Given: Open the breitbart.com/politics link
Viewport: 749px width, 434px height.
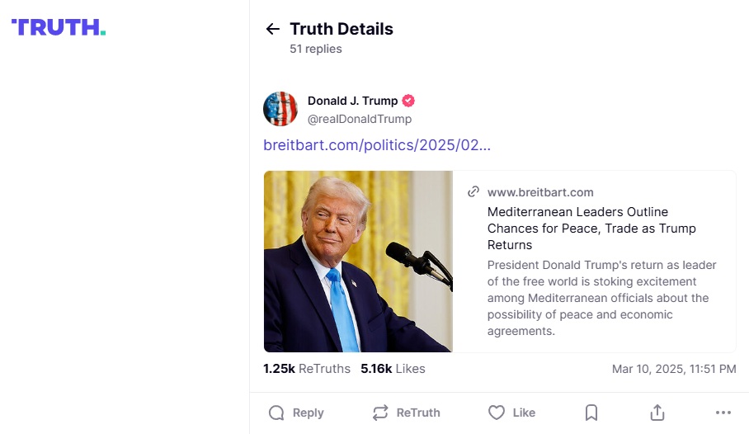Looking at the screenshot, I should (377, 145).
